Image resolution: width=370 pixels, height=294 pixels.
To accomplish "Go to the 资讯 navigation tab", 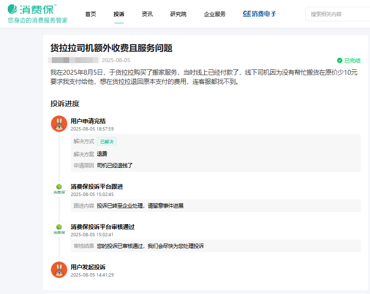I will pyautogui.click(x=147, y=14).
